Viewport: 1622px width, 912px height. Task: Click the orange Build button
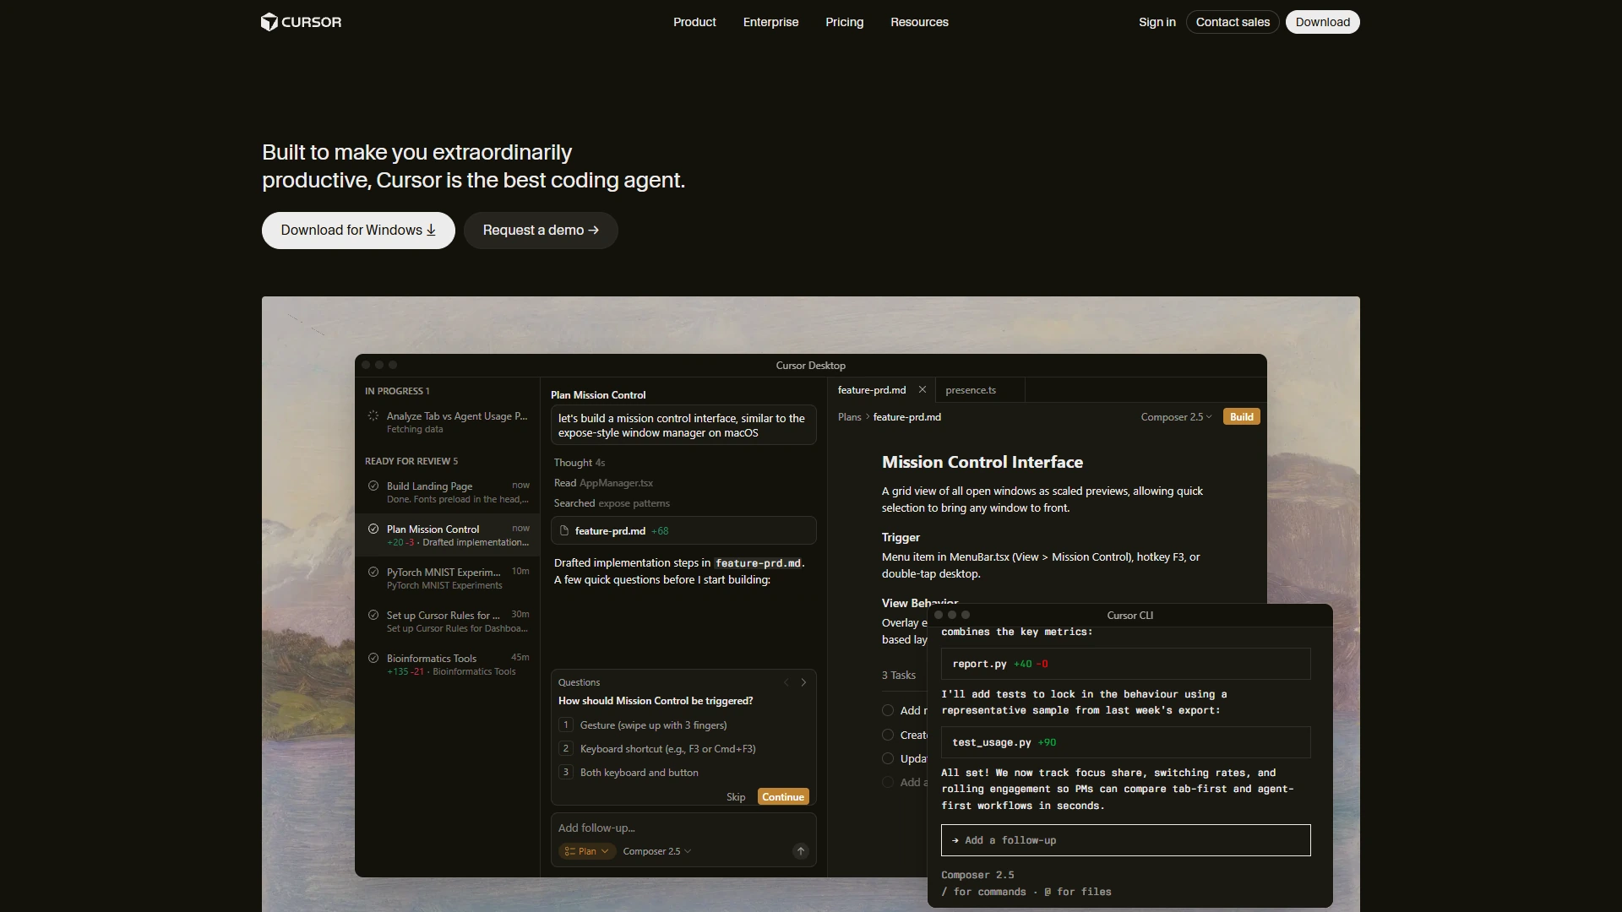[x=1241, y=417]
